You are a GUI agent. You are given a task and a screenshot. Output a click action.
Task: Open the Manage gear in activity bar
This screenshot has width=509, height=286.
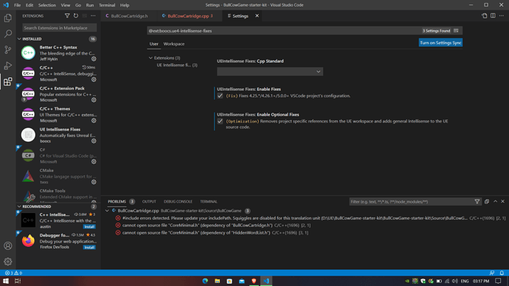pyautogui.click(x=8, y=262)
